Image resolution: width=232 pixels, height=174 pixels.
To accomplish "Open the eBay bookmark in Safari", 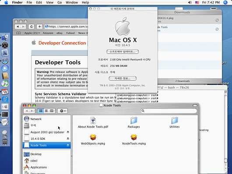I will click(60, 33).
